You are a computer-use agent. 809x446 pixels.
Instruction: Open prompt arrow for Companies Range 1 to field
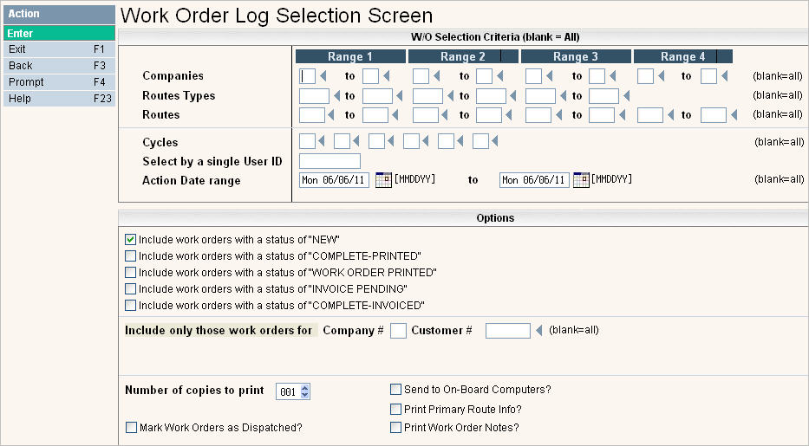tap(387, 76)
